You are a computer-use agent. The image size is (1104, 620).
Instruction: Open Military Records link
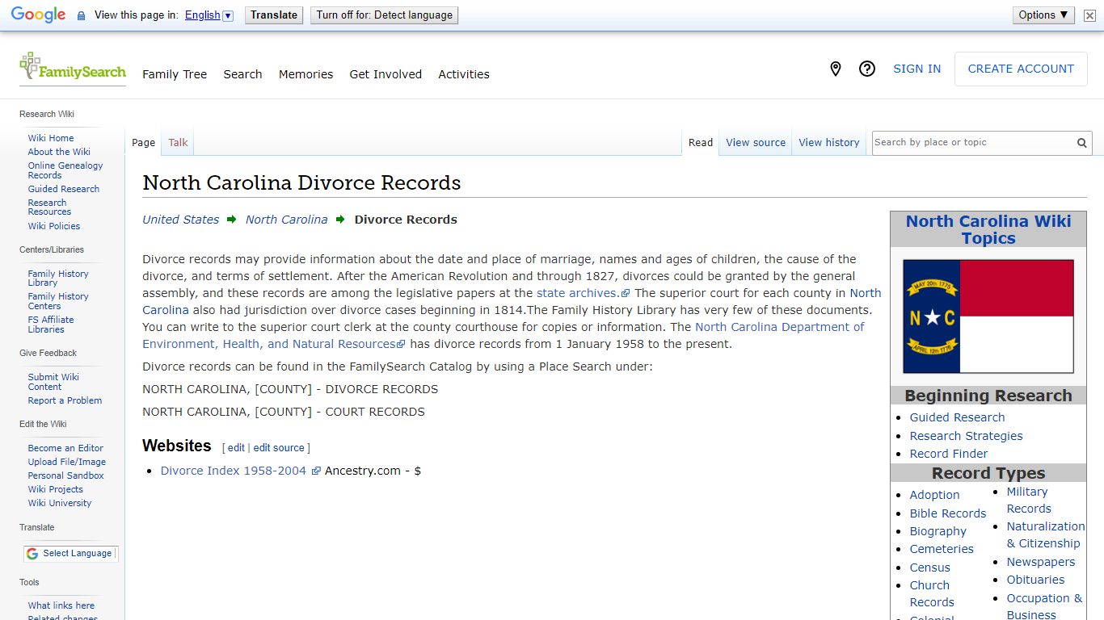click(1028, 501)
